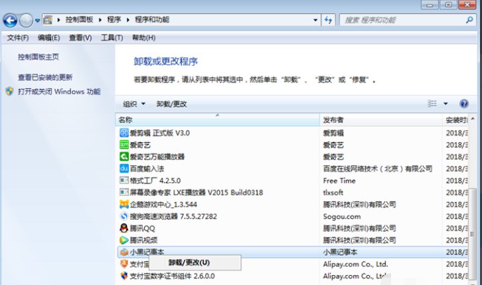The width and height of the screenshot is (482, 285).
Task: Click the 支付宝数字证书组件 2.6.0.0 icon
Action: pyautogui.click(x=124, y=276)
